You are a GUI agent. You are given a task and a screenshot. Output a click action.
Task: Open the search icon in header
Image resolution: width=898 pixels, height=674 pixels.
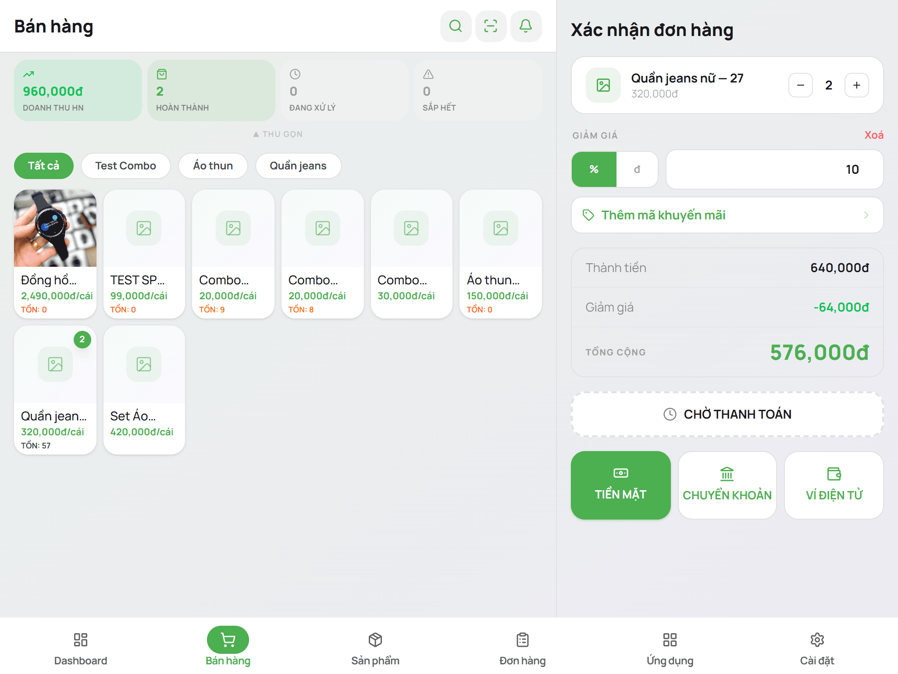456,26
